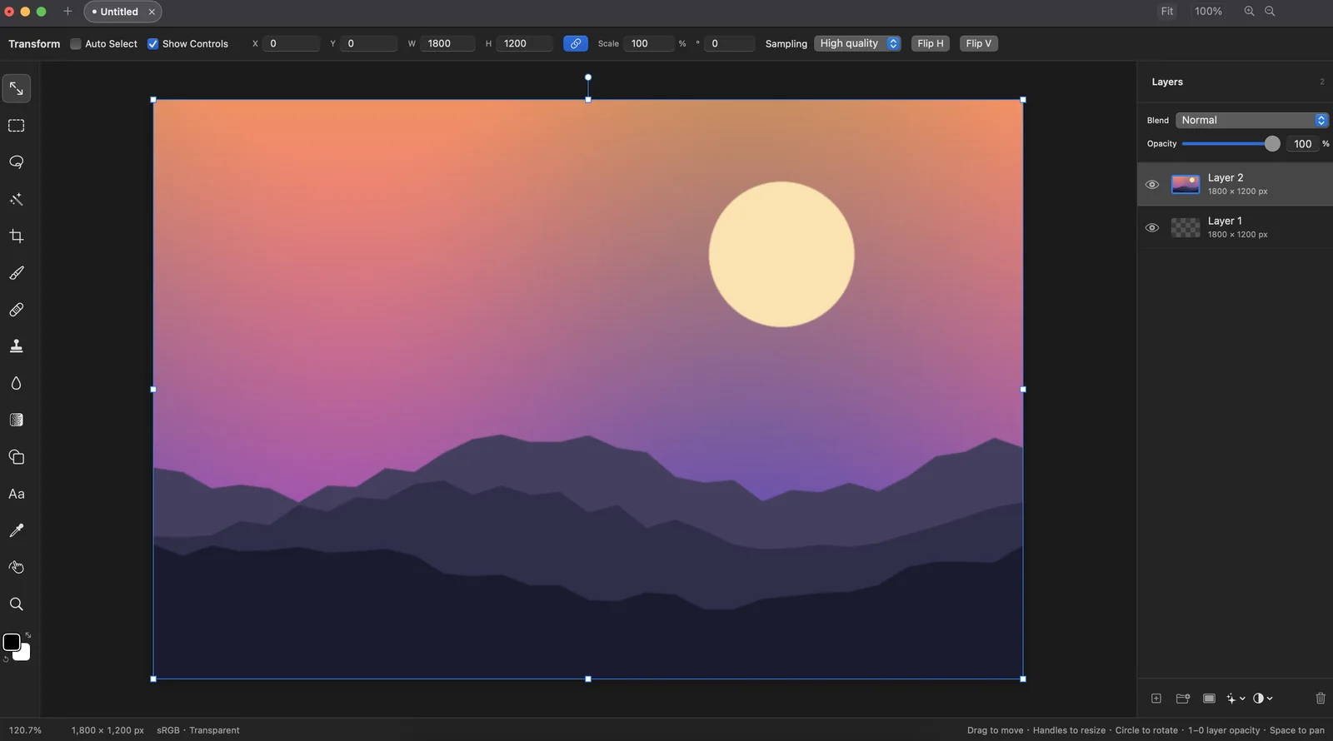This screenshot has height=741, width=1333.
Task: Click the Flip H button
Action: click(x=931, y=43)
